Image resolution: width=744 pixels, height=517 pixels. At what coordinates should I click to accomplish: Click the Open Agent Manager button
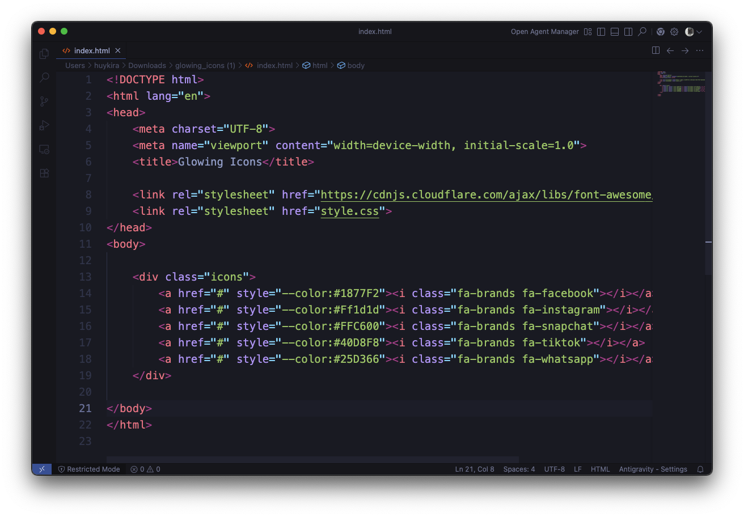(x=544, y=32)
